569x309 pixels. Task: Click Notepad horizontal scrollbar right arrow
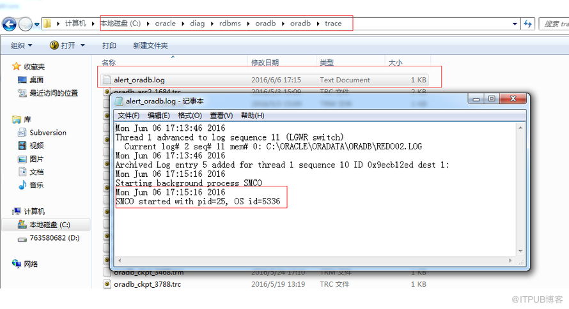pyautogui.click(x=510, y=260)
